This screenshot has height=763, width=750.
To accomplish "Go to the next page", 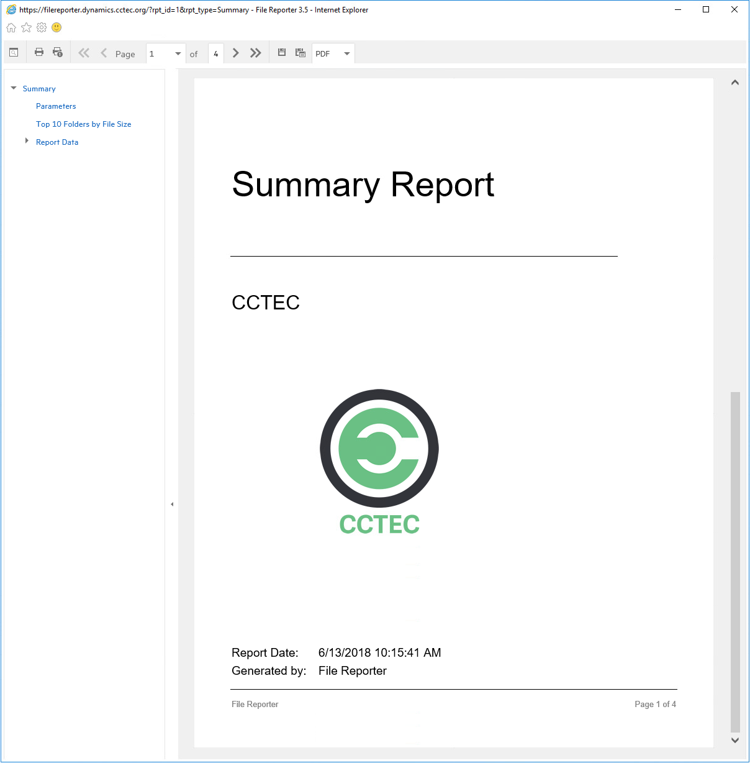I will (235, 53).
